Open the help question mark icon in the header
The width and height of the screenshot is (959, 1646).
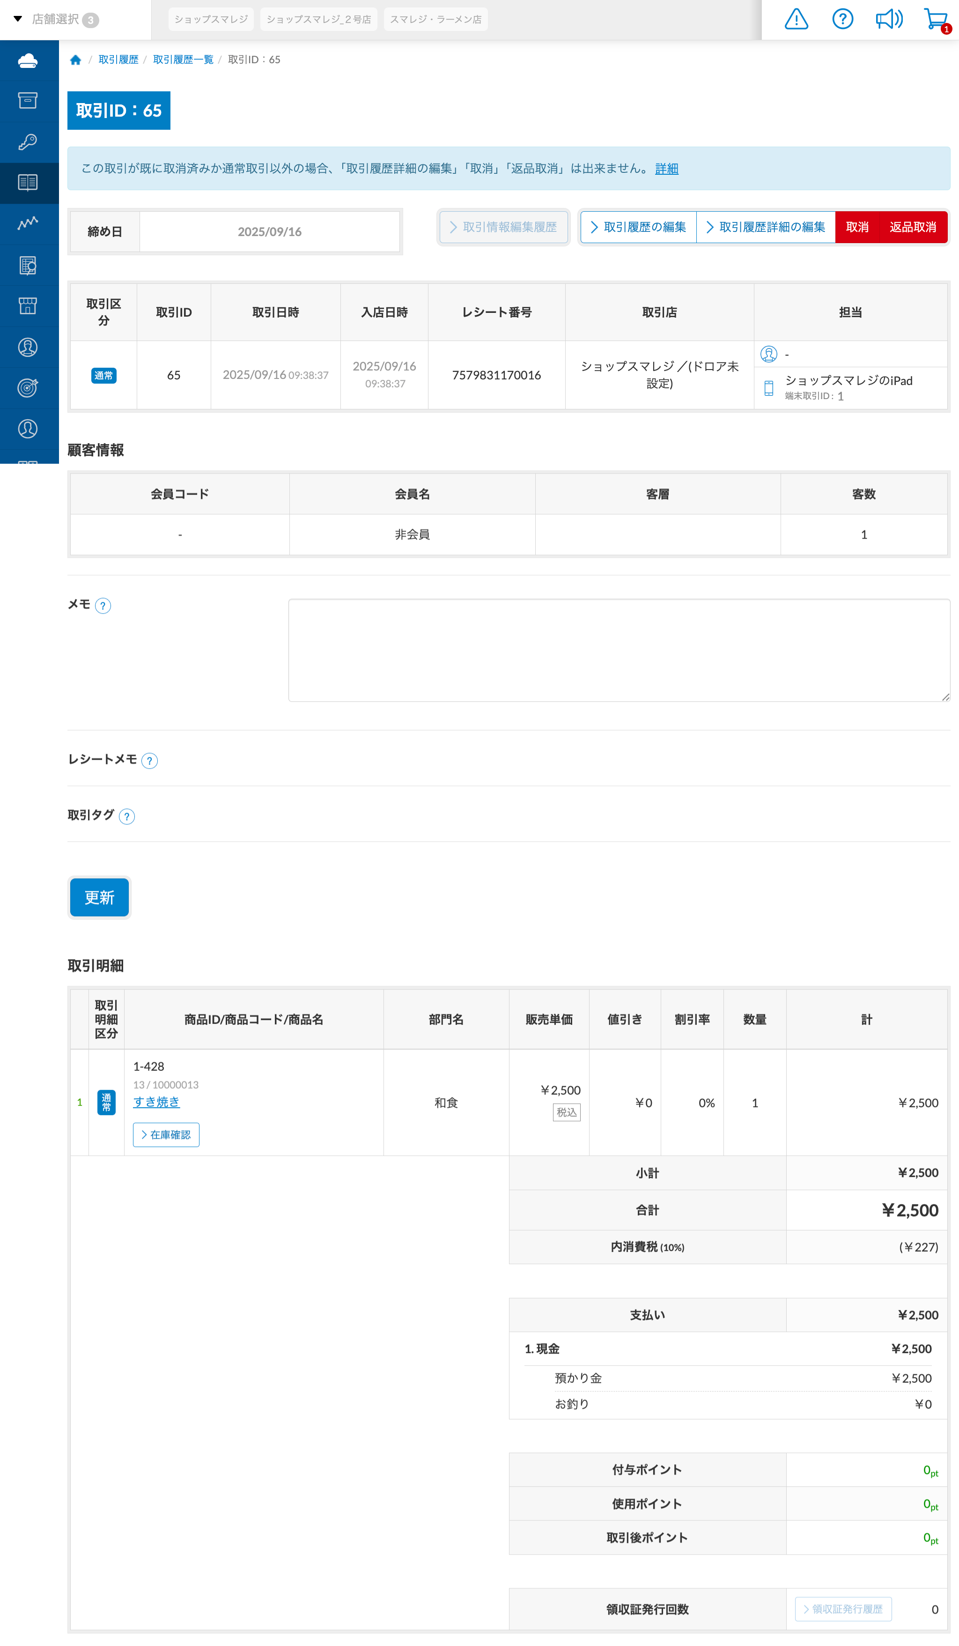[x=842, y=19]
